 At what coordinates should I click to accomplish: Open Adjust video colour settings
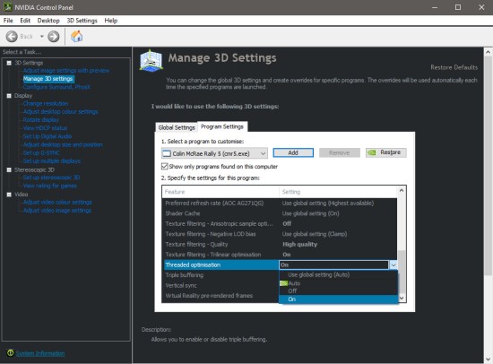click(57, 203)
